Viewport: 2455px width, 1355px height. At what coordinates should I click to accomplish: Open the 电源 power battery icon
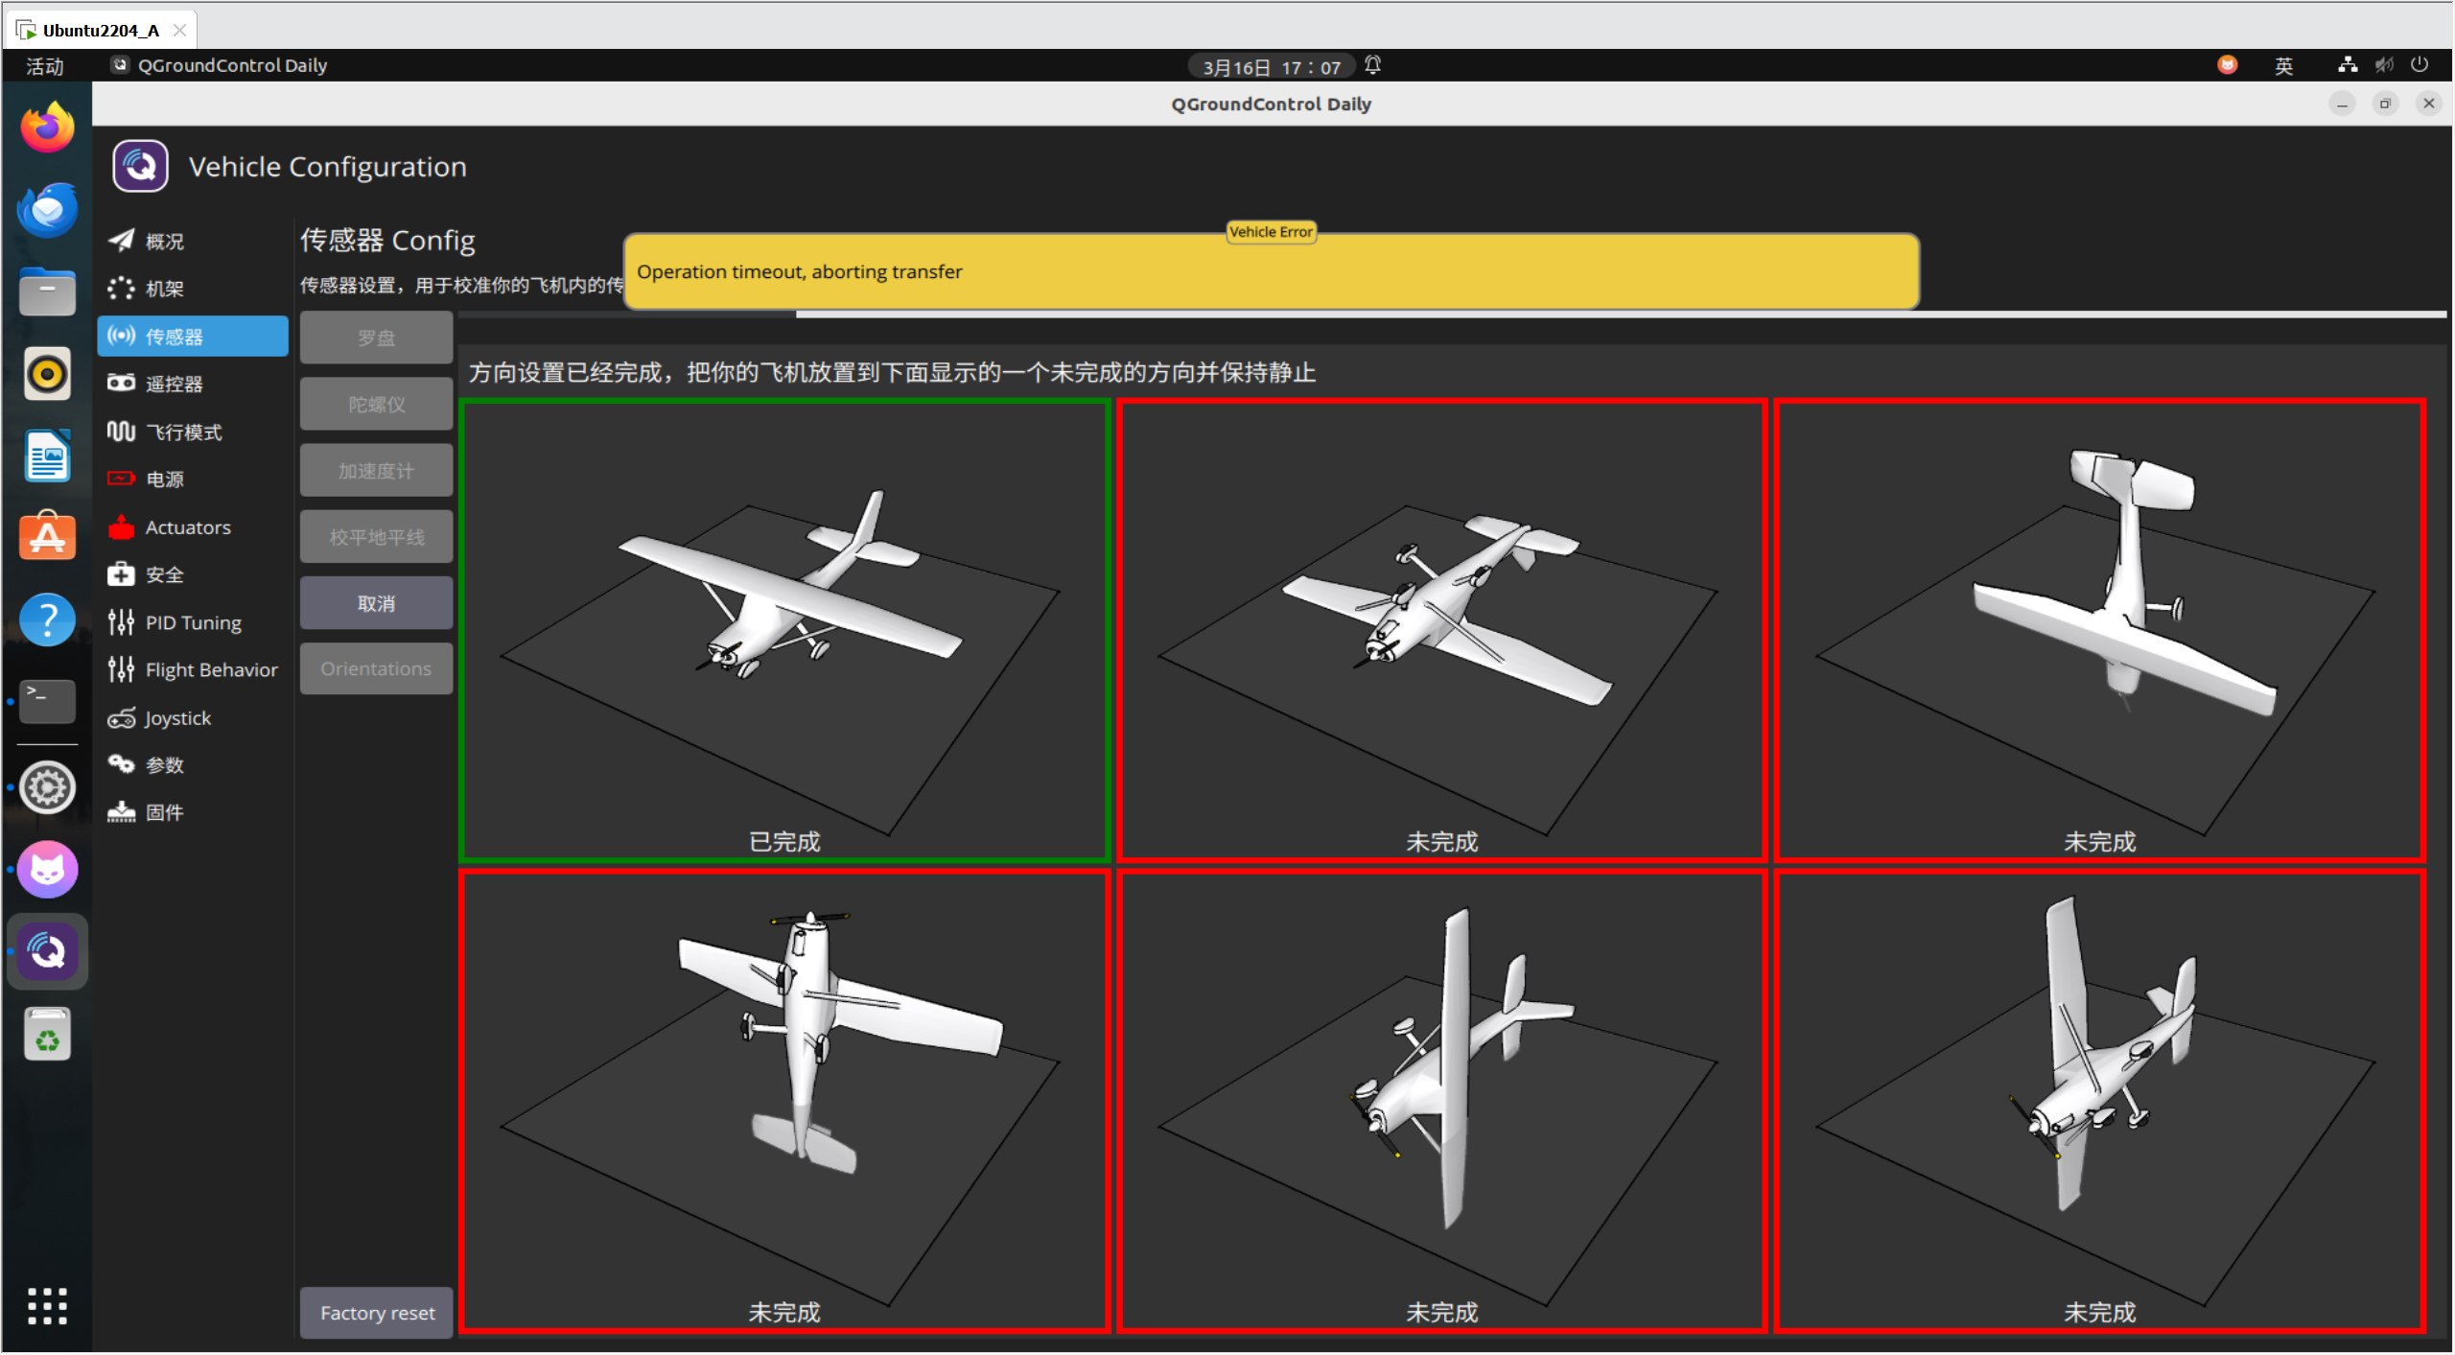[x=121, y=479]
